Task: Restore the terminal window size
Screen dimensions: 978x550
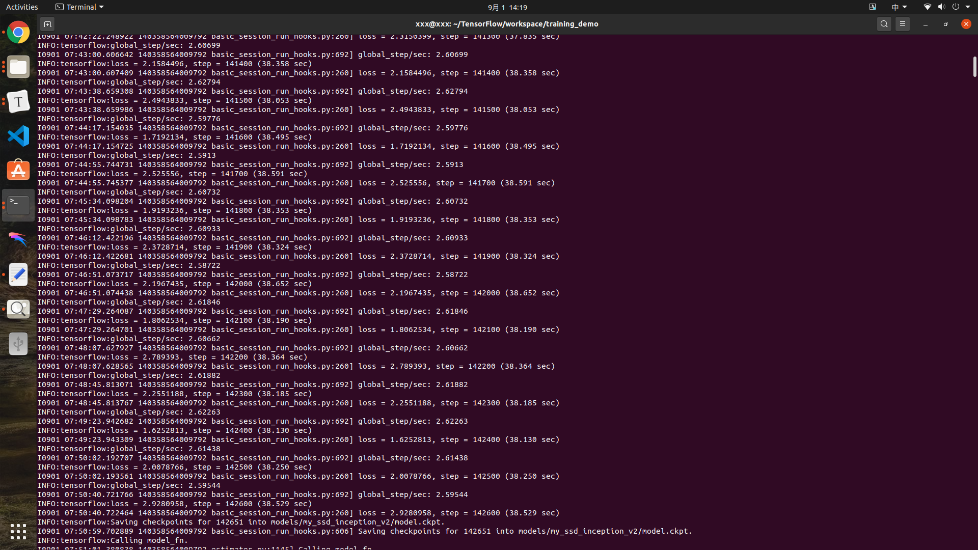Action: (x=945, y=24)
